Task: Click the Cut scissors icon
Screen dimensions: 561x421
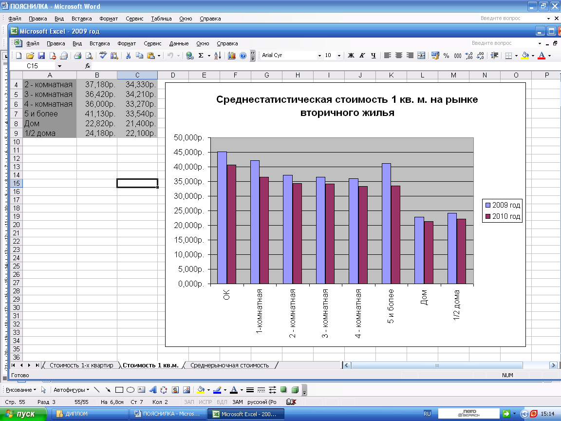Action: (128, 56)
